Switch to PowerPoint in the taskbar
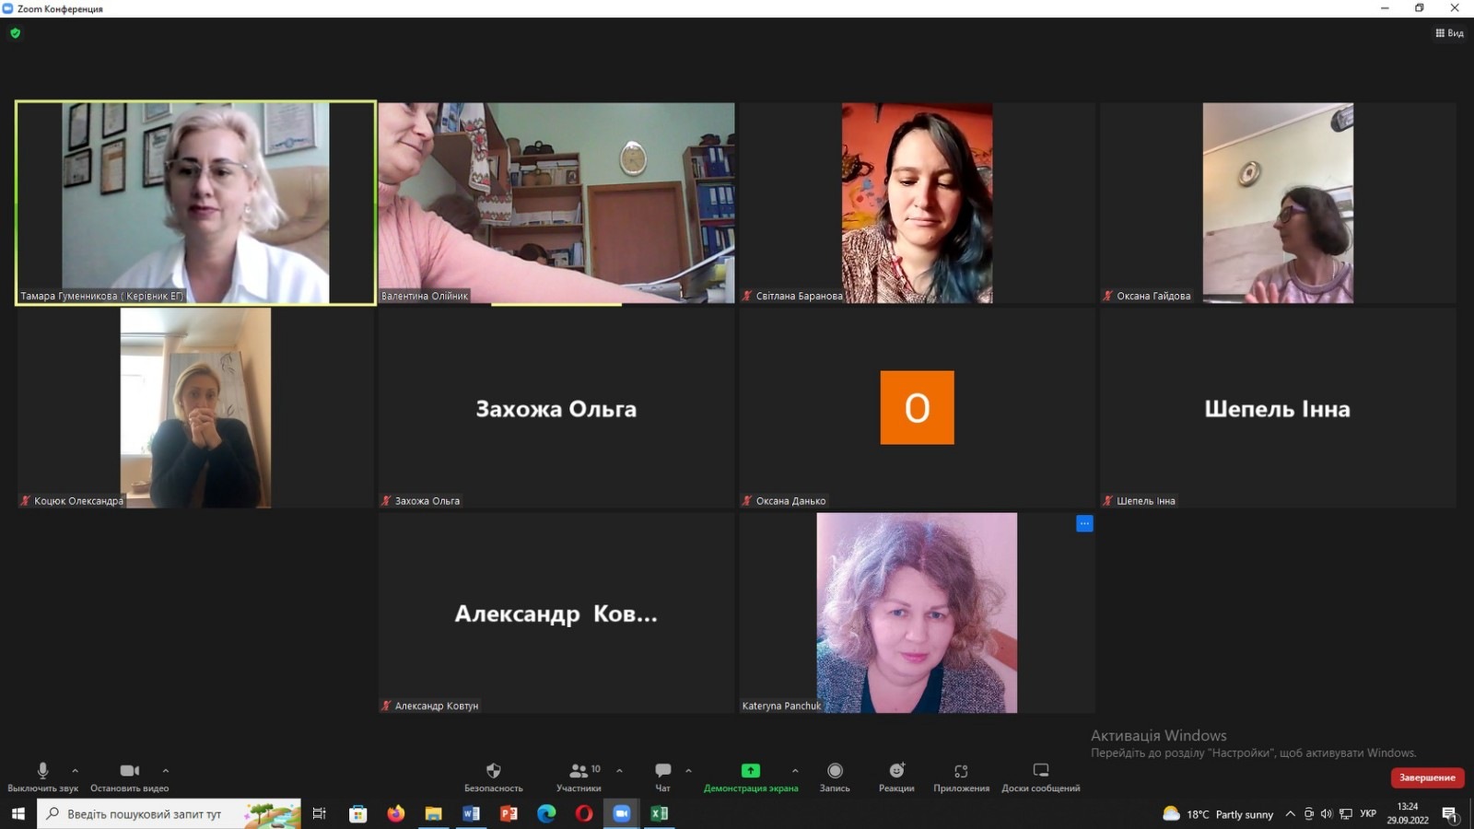 tap(509, 813)
